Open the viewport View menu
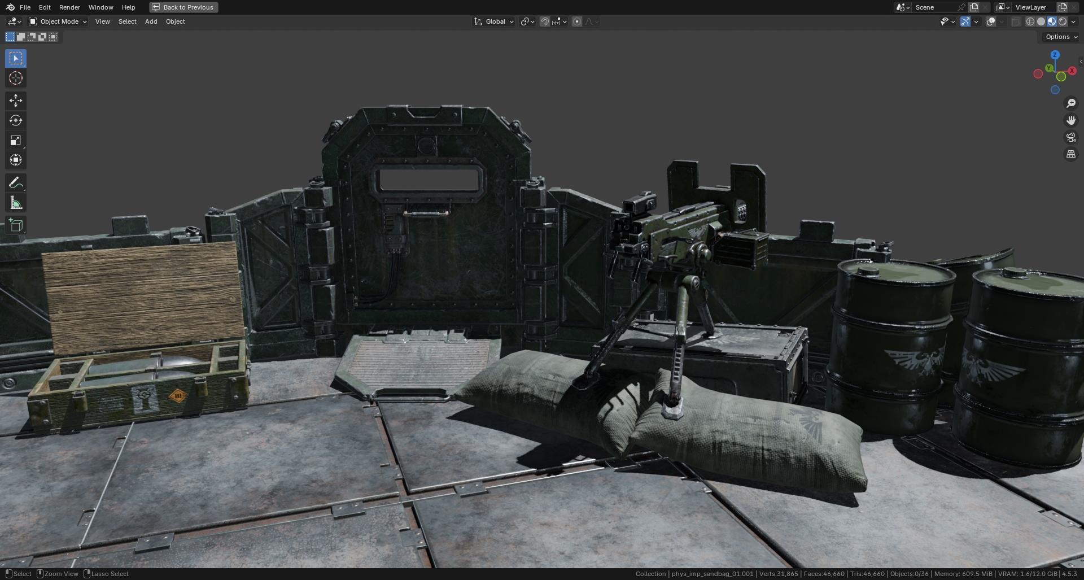Viewport: 1084px width, 580px height. [x=103, y=21]
